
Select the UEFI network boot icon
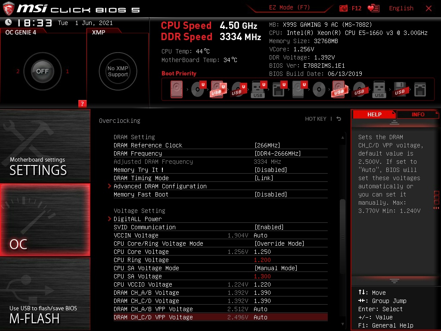(279, 89)
